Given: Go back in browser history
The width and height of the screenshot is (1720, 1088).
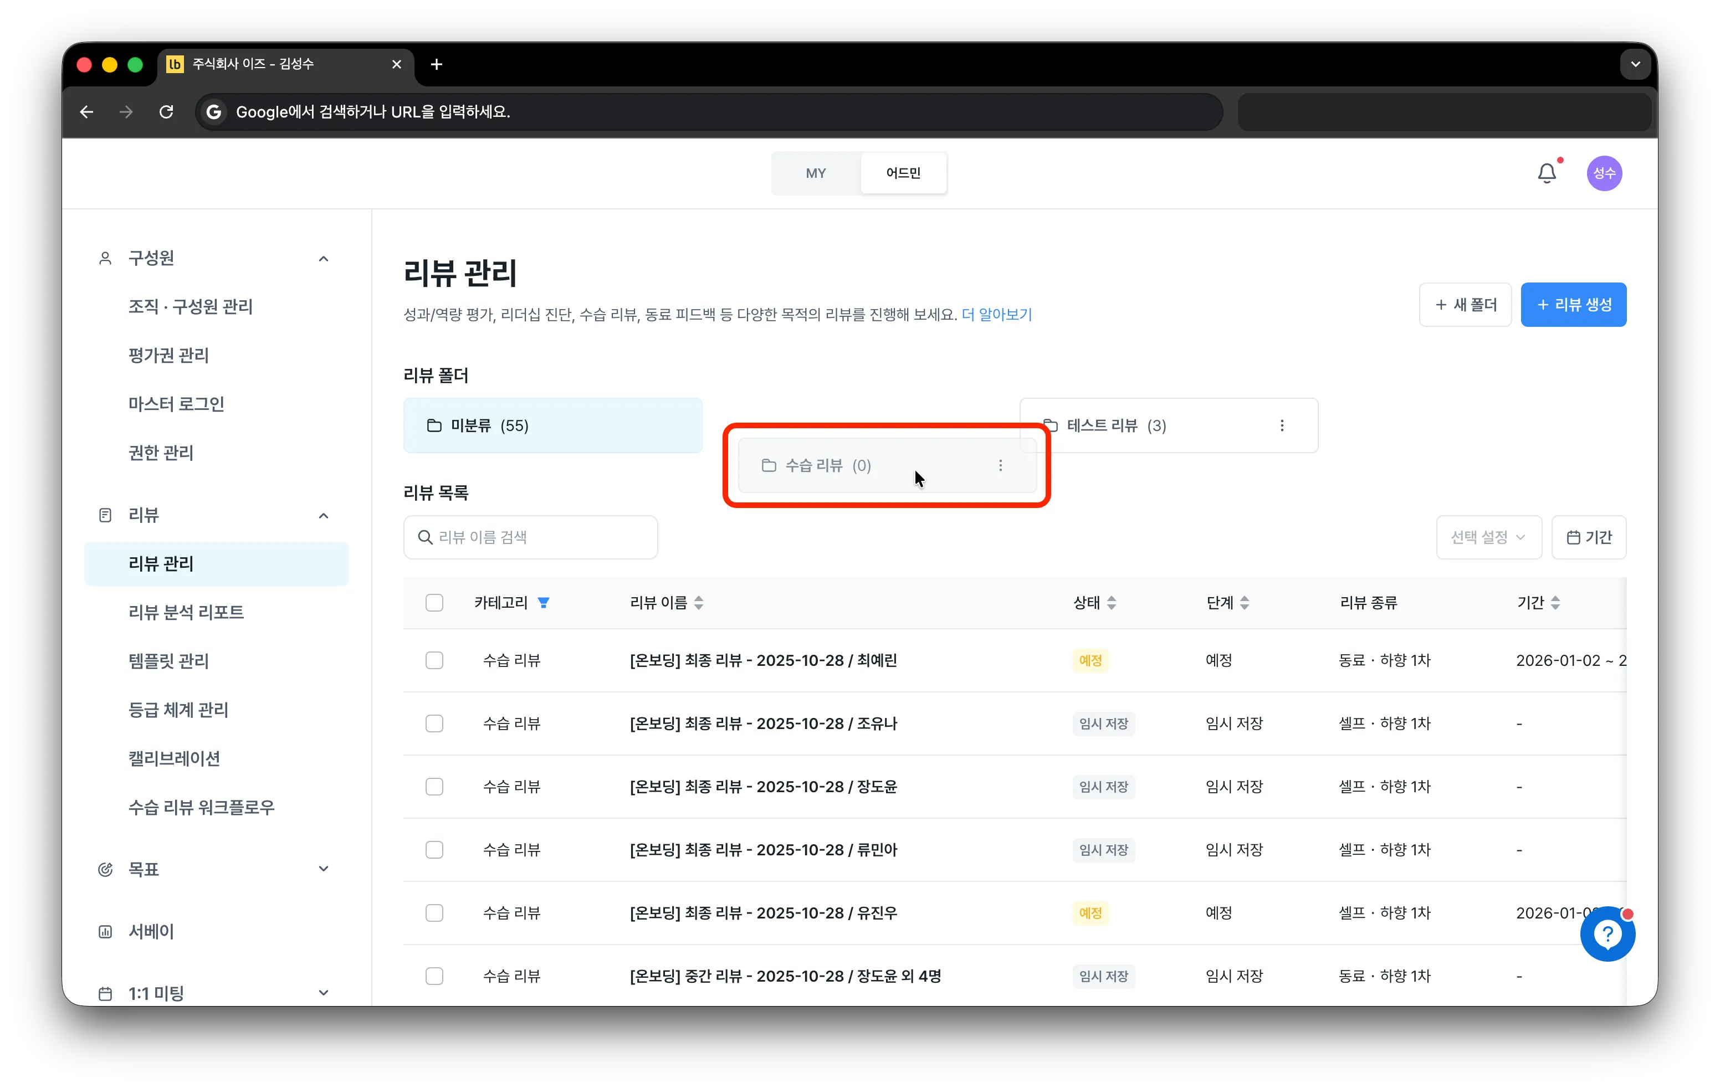Looking at the screenshot, I should tap(86, 111).
